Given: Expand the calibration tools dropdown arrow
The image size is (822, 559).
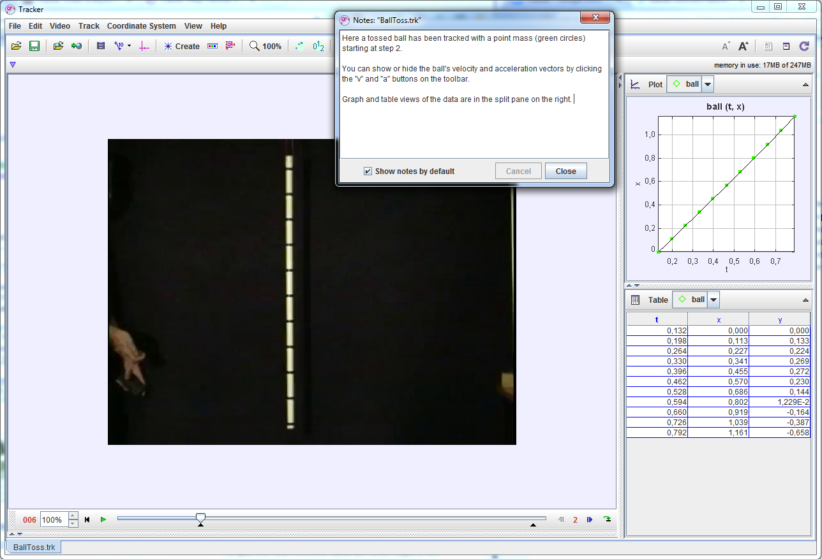Looking at the screenshot, I should coord(129,46).
